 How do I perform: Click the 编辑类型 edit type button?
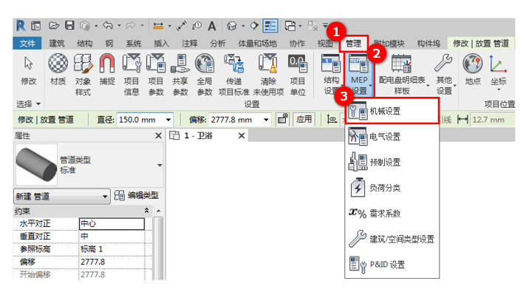137,195
